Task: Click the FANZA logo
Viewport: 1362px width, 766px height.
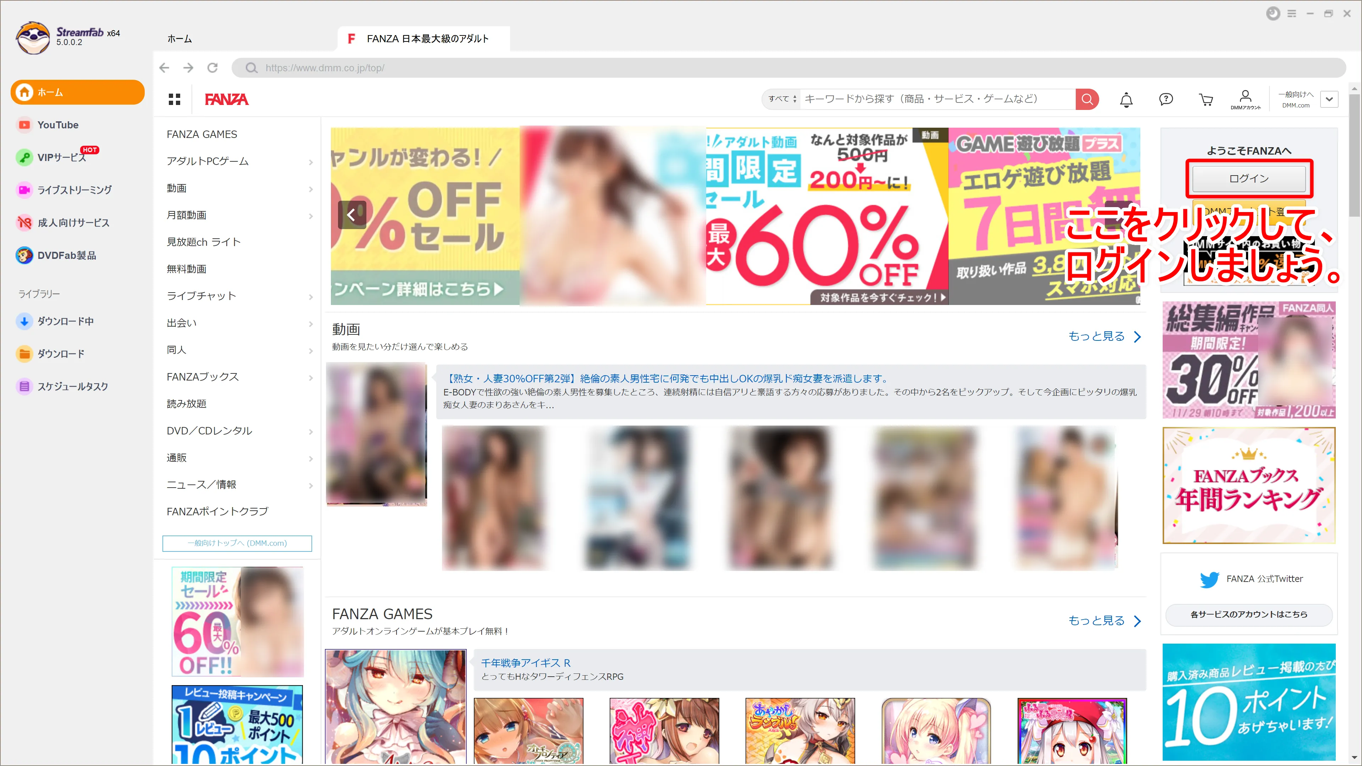Action: [x=226, y=99]
